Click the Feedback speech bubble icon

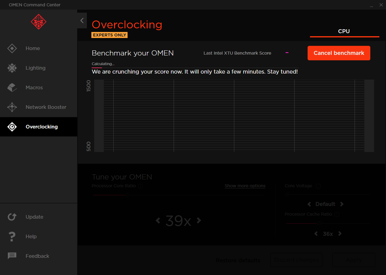click(x=12, y=256)
